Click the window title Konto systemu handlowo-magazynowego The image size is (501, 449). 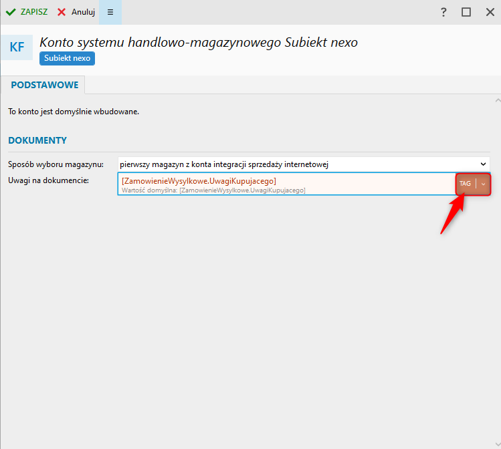click(x=199, y=43)
